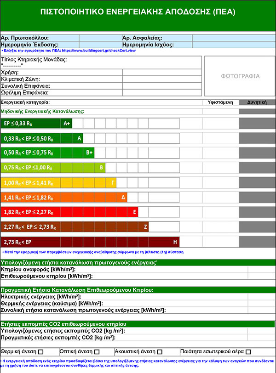Click the Ημερομηνία Ισχύος value field
The width and height of the screenshot is (276, 373).
tap(234, 45)
